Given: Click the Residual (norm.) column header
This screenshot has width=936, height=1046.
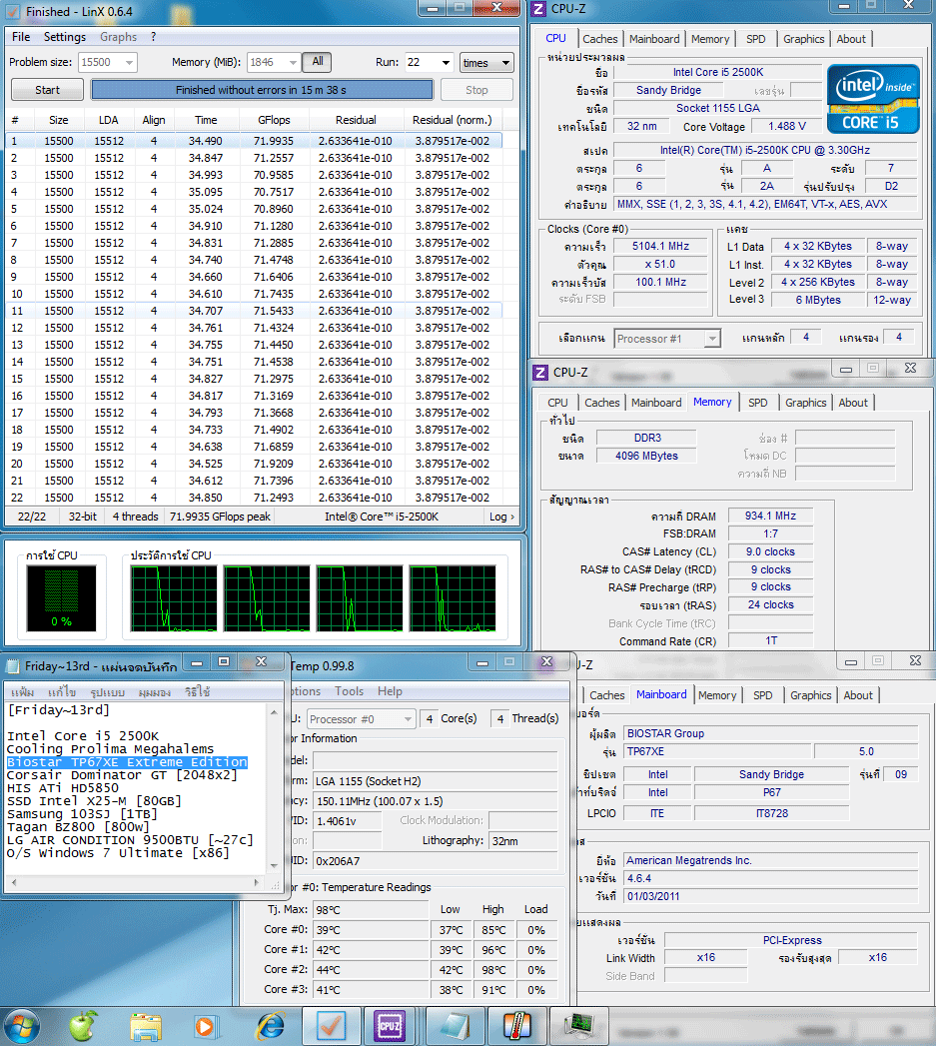Looking at the screenshot, I should (453, 120).
